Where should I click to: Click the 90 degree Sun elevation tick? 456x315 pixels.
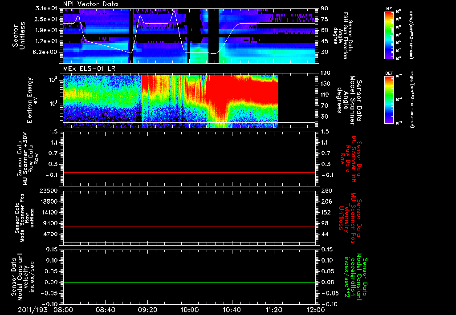click(325, 8)
